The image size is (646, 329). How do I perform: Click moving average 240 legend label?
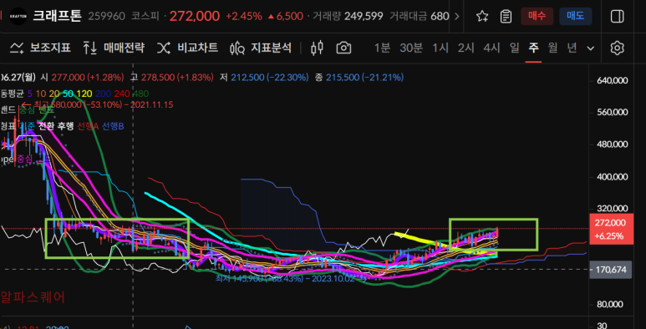tap(121, 94)
